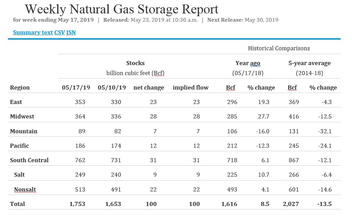Click the Mountain region row label

pyautogui.click(x=23, y=131)
